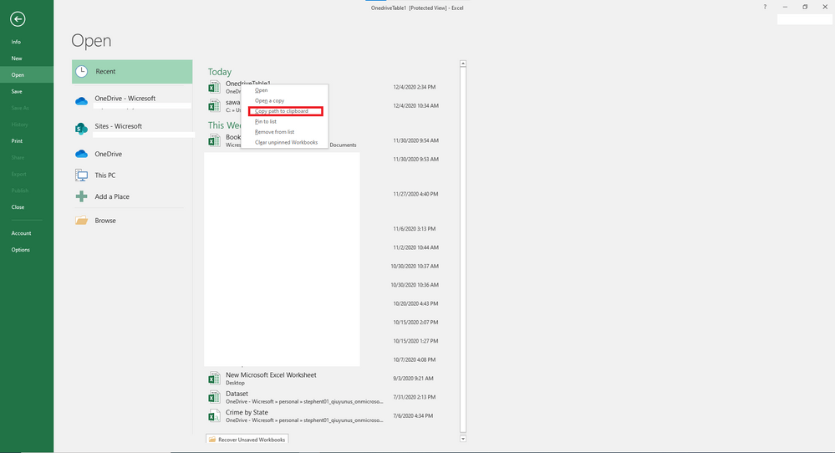Click the file list scroll up arrow
Viewport: 835px width, 453px height.
[x=463, y=64]
